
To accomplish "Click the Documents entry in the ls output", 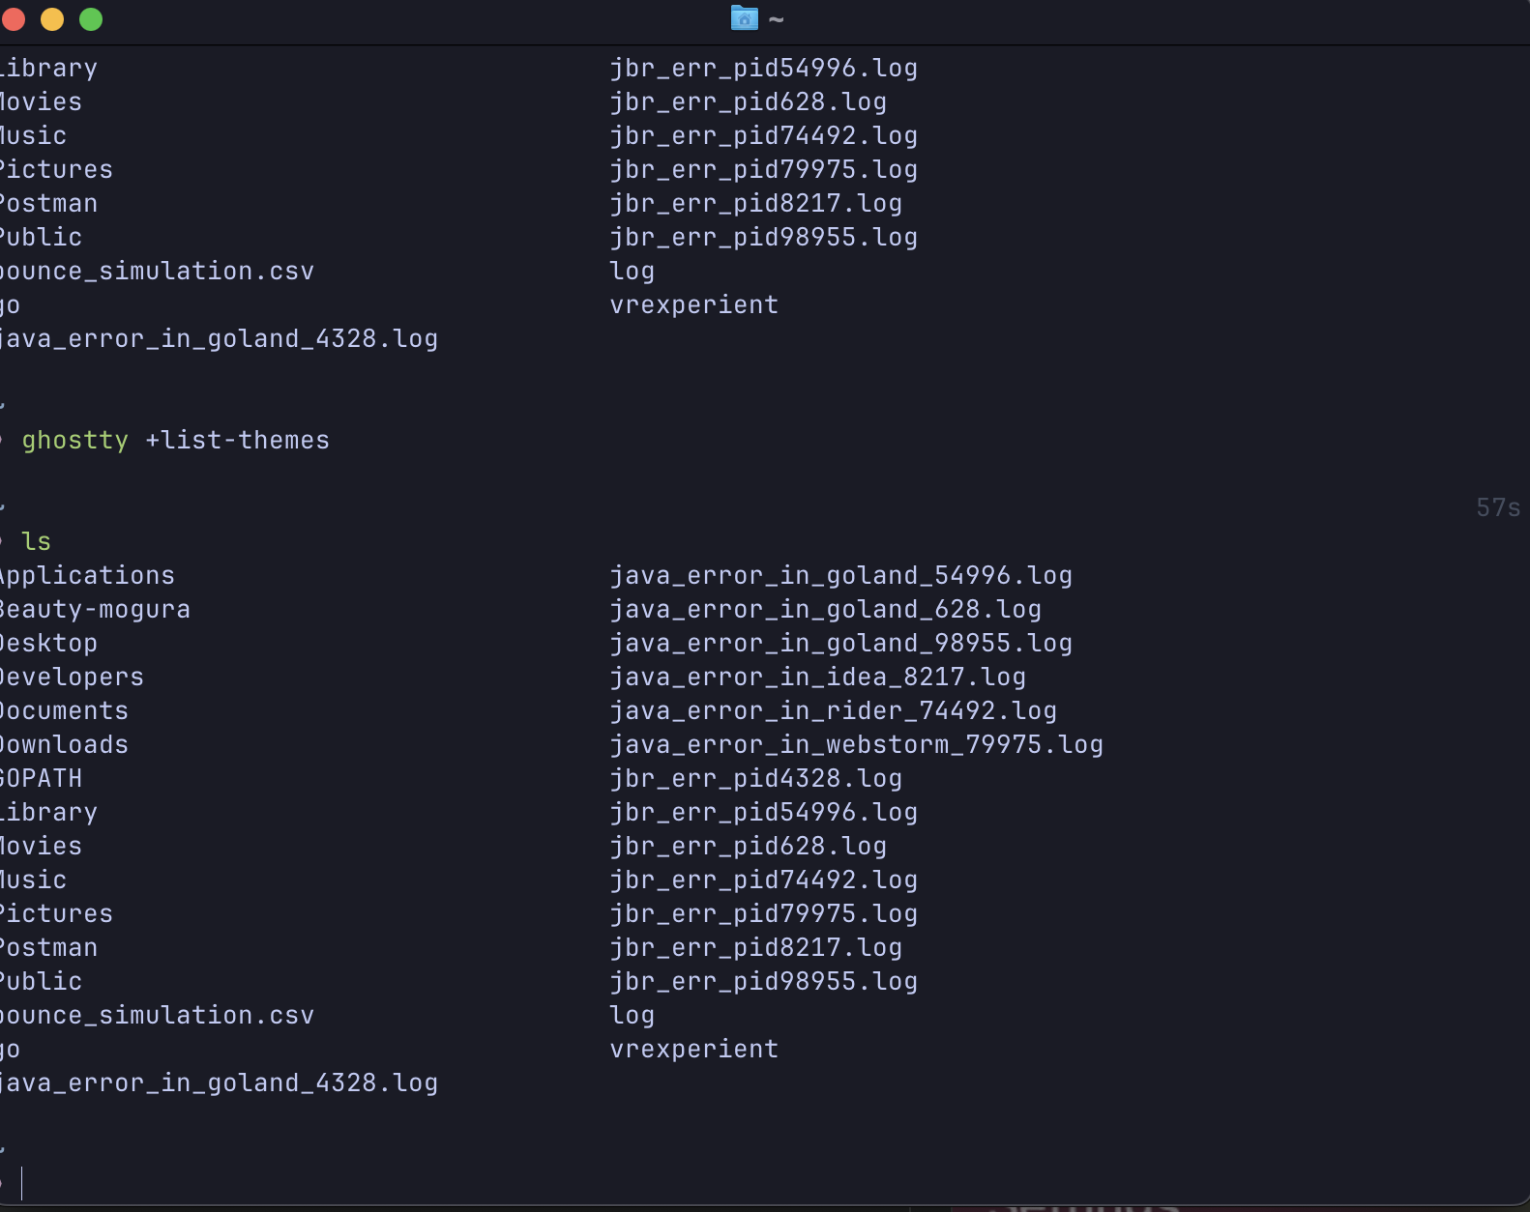I will pos(64,711).
